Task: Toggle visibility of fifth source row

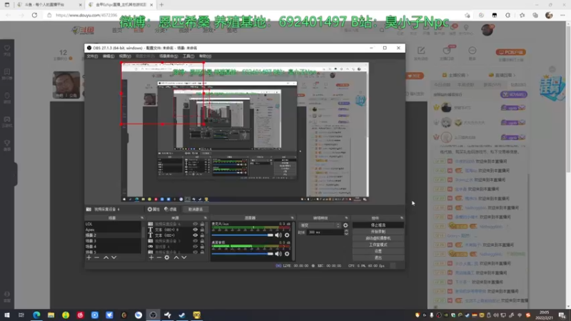Action: pyautogui.click(x=195, y=246)
